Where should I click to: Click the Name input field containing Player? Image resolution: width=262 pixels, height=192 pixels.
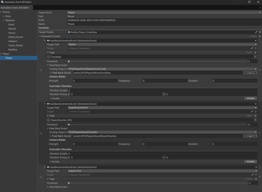[x=162, y=24]
